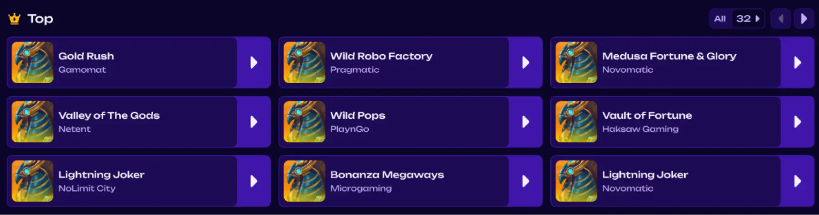Screen dimensions: 819x215
Task: Start Valley of The Gods via play arrow
Action: click(254, 122)
